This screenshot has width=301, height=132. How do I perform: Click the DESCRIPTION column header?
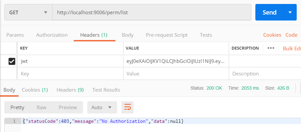tap(245, 48)
